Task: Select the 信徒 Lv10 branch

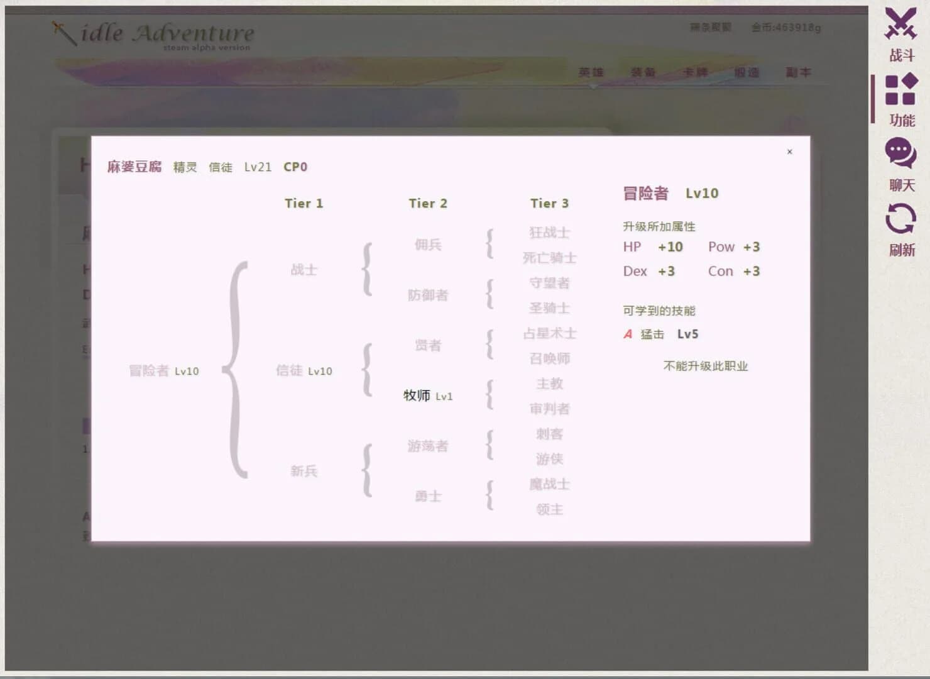Action: [x=305, y=371]
